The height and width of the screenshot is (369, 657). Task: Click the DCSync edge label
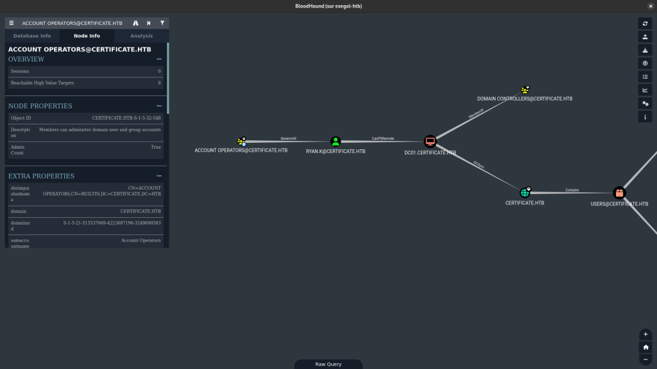point(479,165)
